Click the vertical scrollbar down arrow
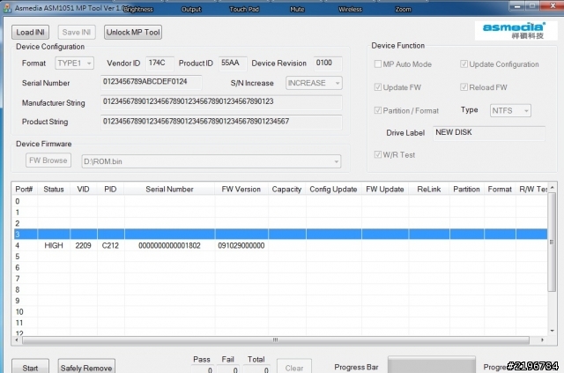 pyautogui.click(x=552, y=331)
